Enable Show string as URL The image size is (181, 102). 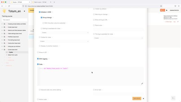[94, 20]
